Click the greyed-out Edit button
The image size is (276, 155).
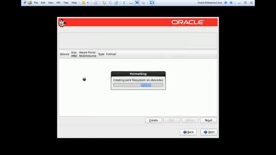172,121
